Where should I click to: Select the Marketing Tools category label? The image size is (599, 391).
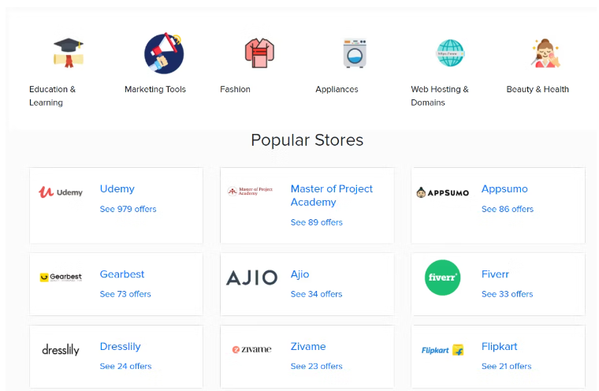(x=155, y=89)
